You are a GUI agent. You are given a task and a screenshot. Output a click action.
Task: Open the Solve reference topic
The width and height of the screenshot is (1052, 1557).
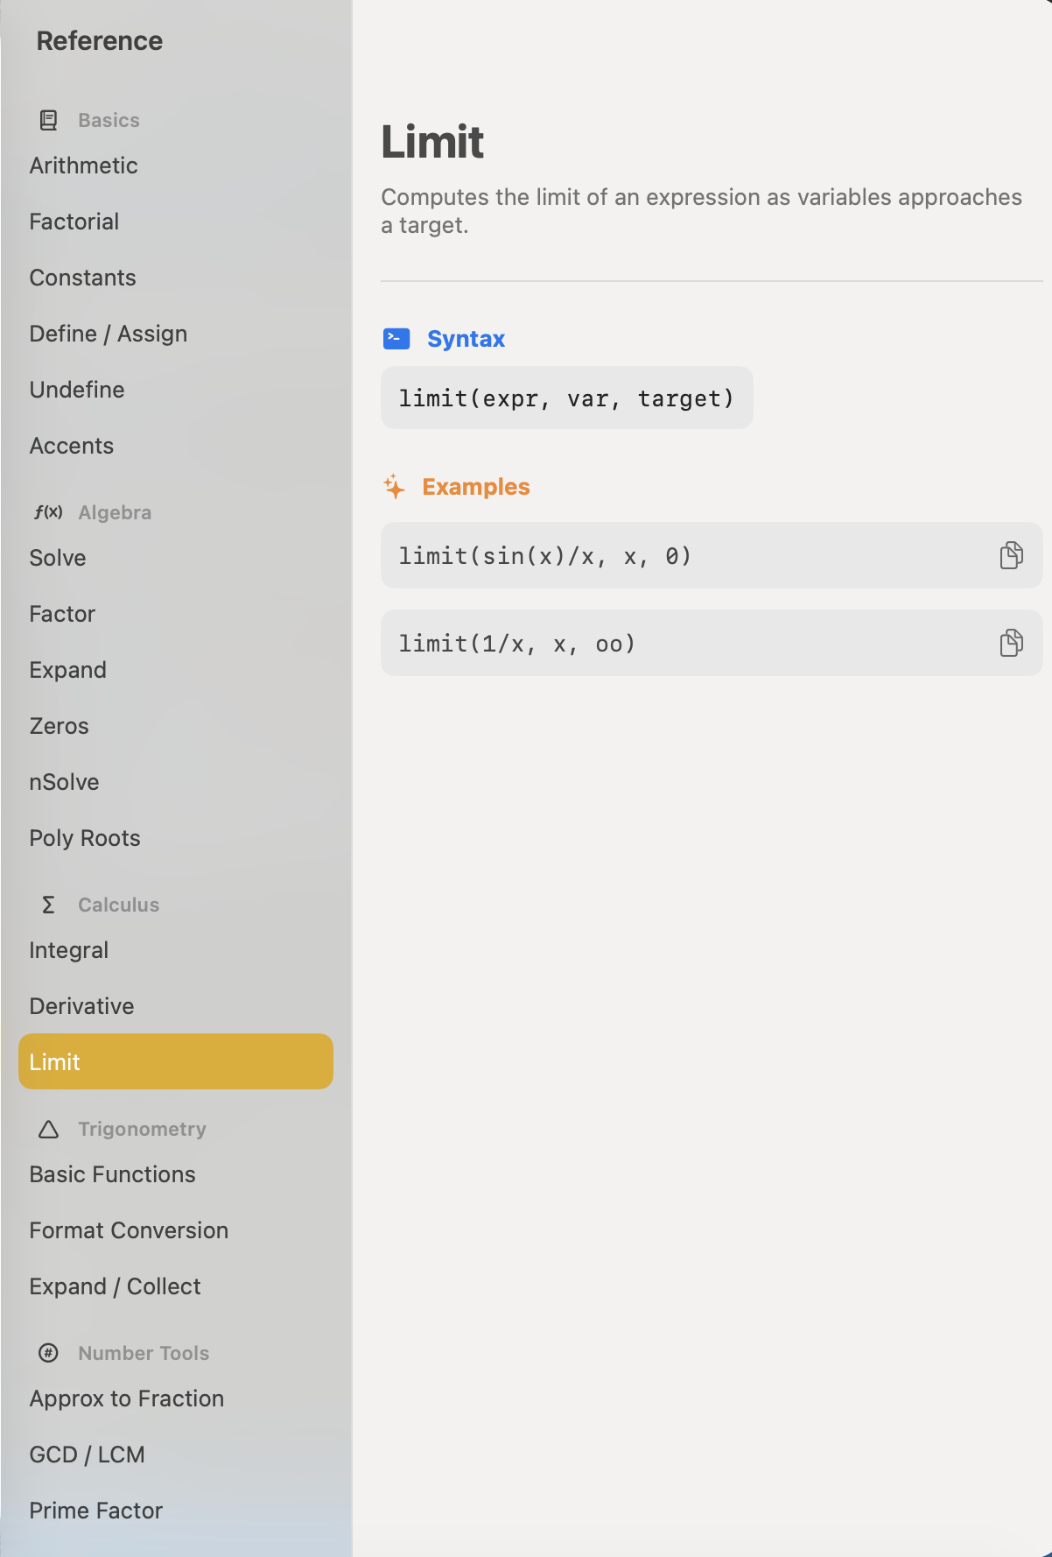[58, 558]
